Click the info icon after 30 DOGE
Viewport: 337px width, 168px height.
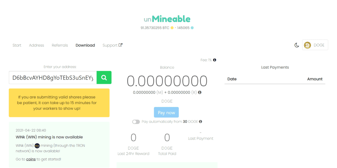click(201, 121)
